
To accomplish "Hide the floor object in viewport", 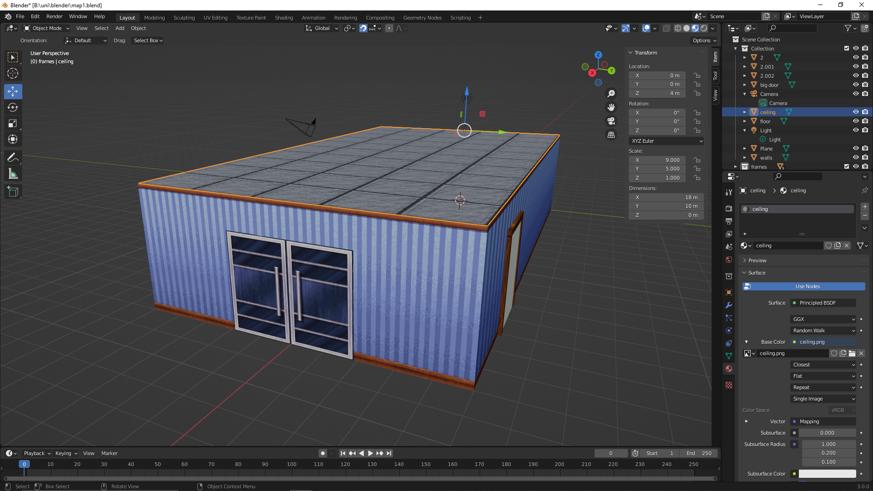I will click(x=856, y=121).
